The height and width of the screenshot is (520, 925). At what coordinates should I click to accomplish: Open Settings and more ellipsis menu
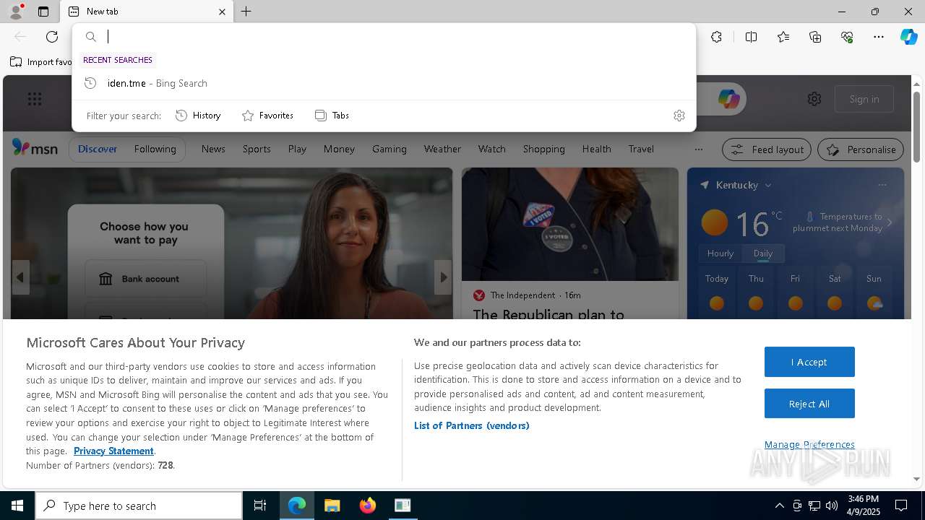[x=879, y=37]
